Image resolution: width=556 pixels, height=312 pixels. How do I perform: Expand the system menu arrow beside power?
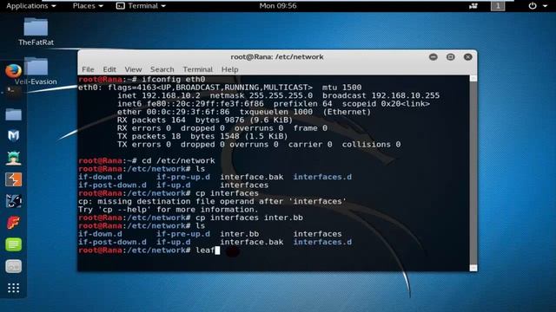coord(545,6)
